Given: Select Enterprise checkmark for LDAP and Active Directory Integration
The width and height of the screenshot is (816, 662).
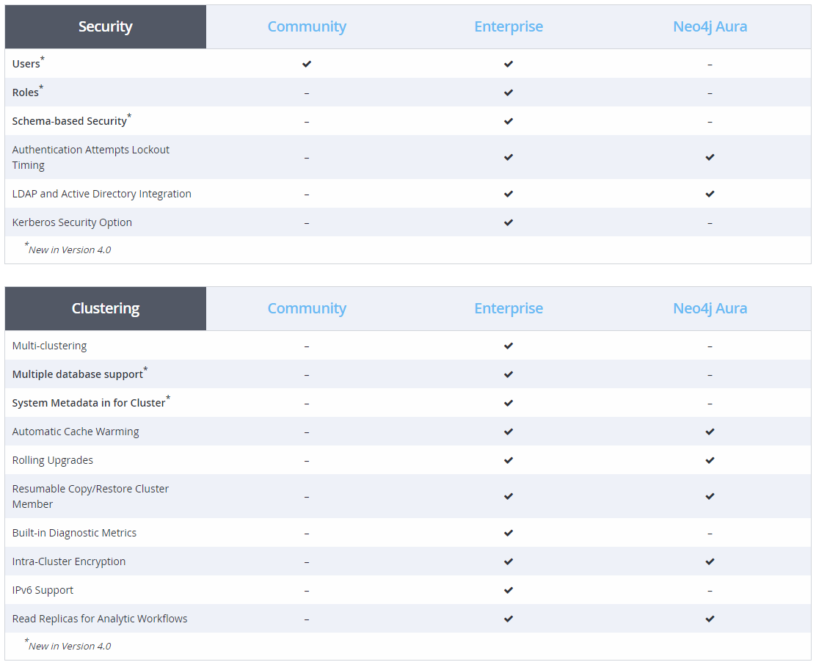Looking at the screenshot, I should (x=509, y=194).
